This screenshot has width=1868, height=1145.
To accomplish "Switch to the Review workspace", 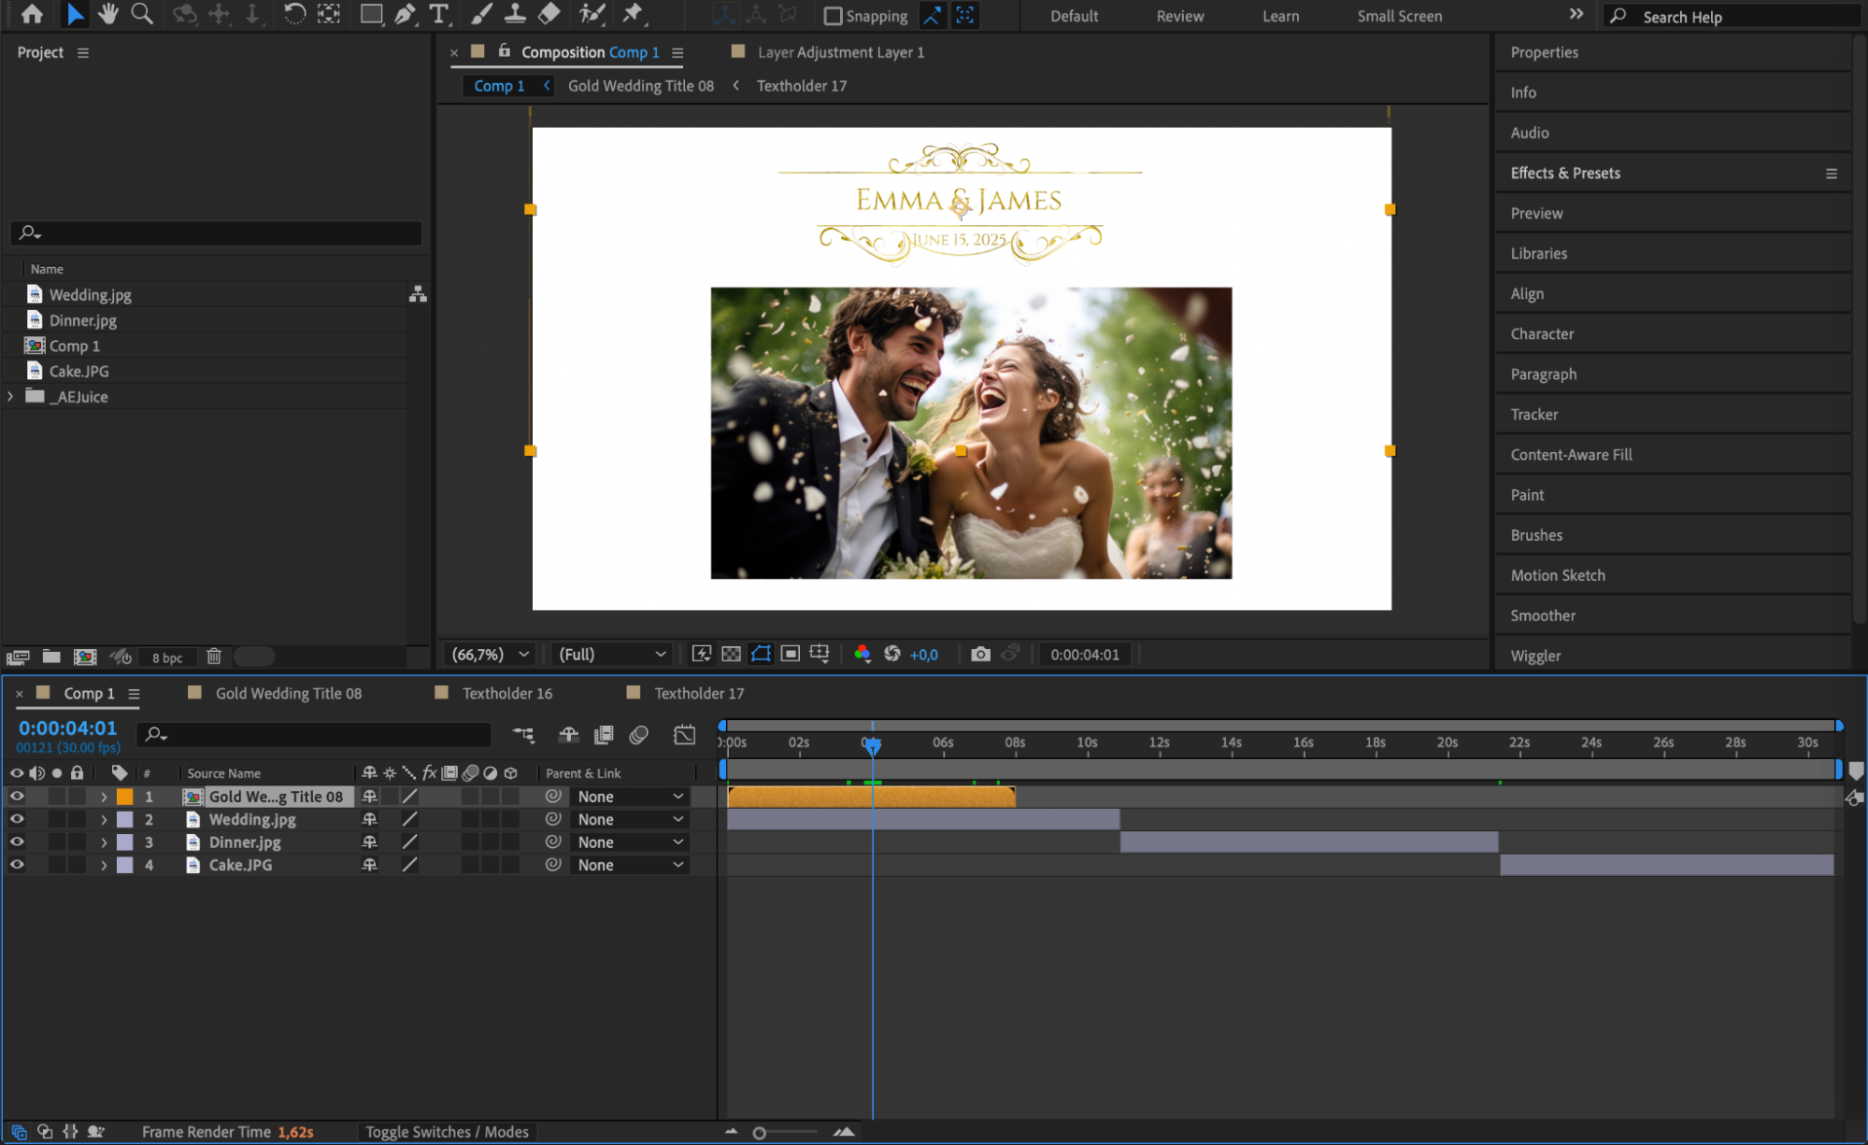I will [1179, 16].
